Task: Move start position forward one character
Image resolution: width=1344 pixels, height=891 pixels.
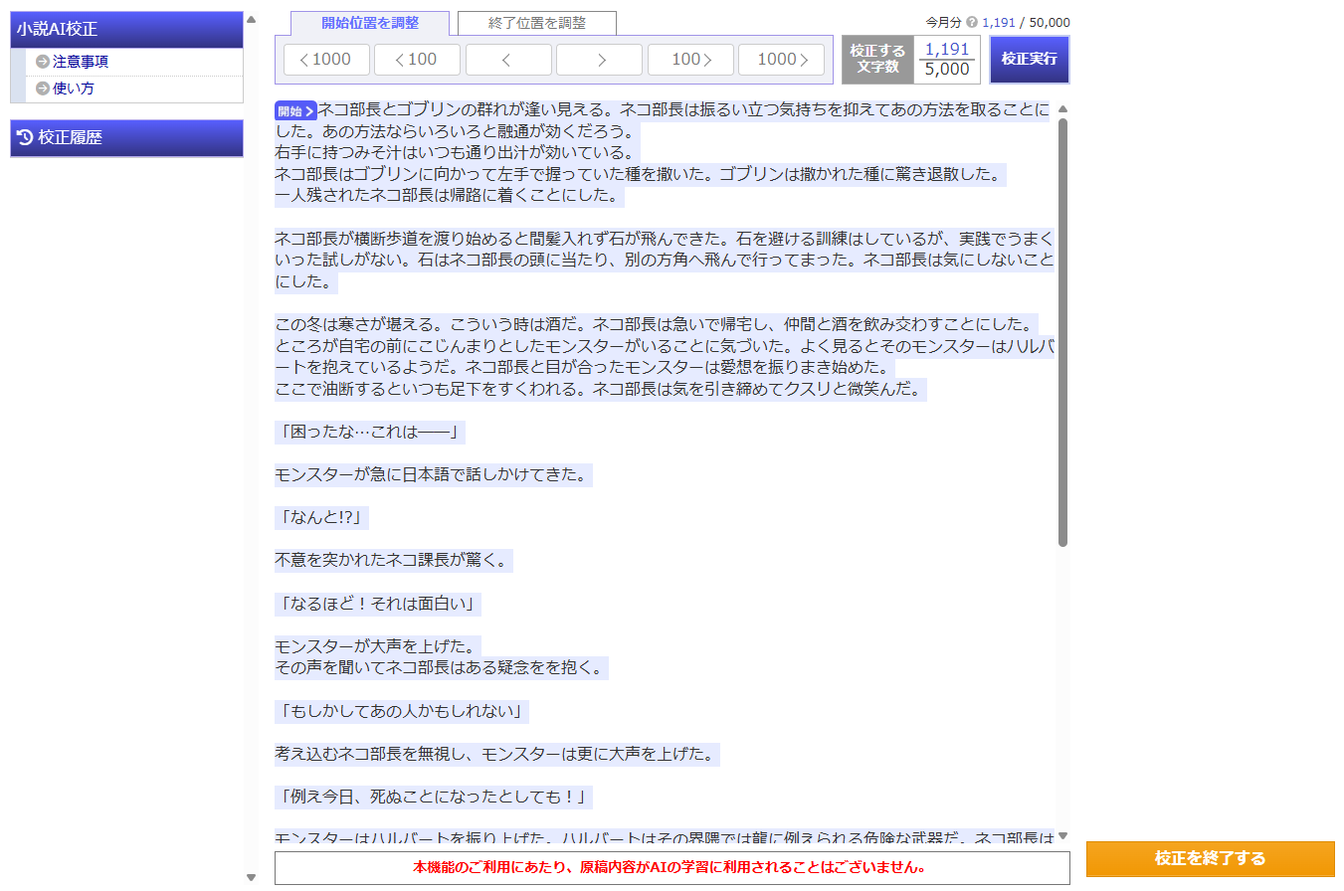Action: coord(599,60)
